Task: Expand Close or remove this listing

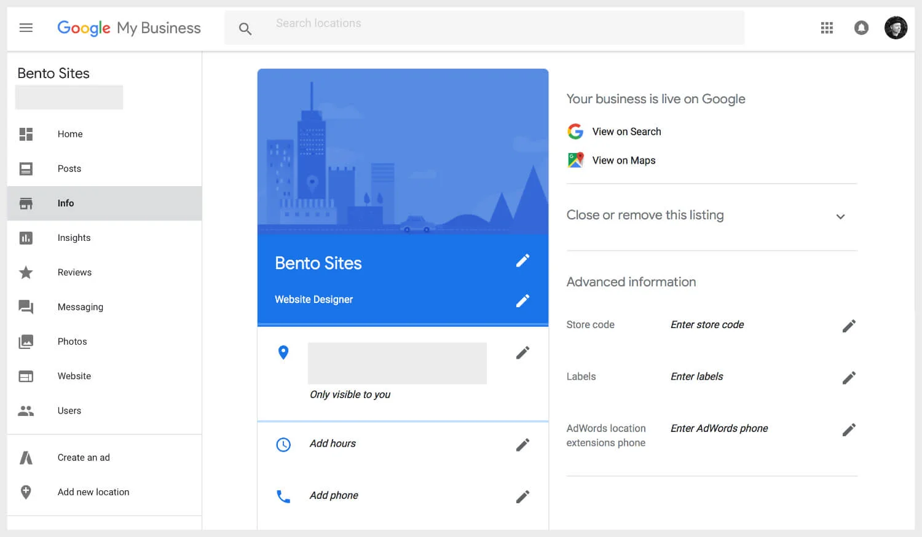Action: click(840, 216)
